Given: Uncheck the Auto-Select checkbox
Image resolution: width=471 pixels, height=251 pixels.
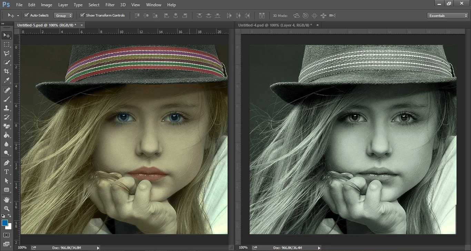Looking at the screenshot, I should (27, 15).
